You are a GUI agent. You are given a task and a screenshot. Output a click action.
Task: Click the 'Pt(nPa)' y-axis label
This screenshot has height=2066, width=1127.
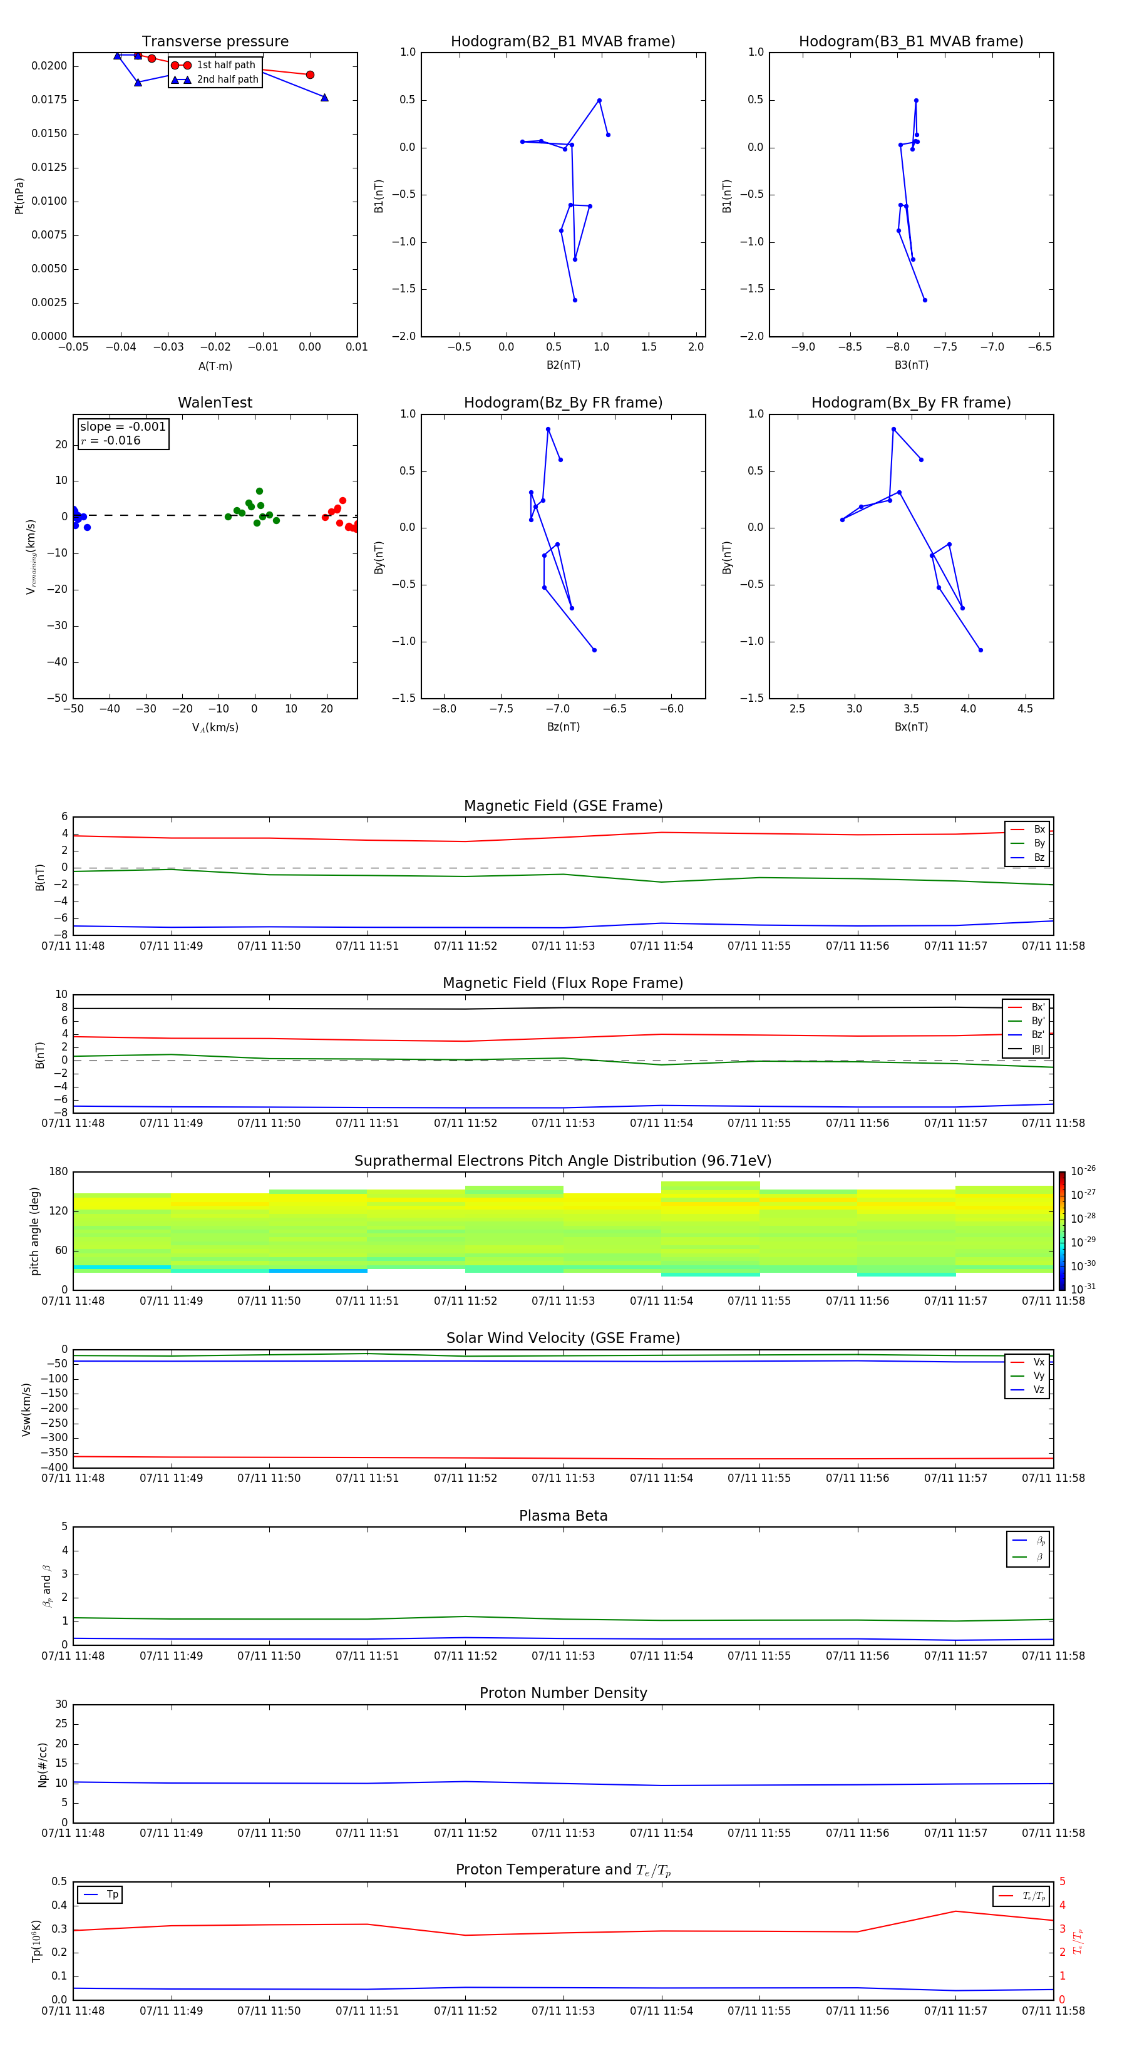pos(19,196)
